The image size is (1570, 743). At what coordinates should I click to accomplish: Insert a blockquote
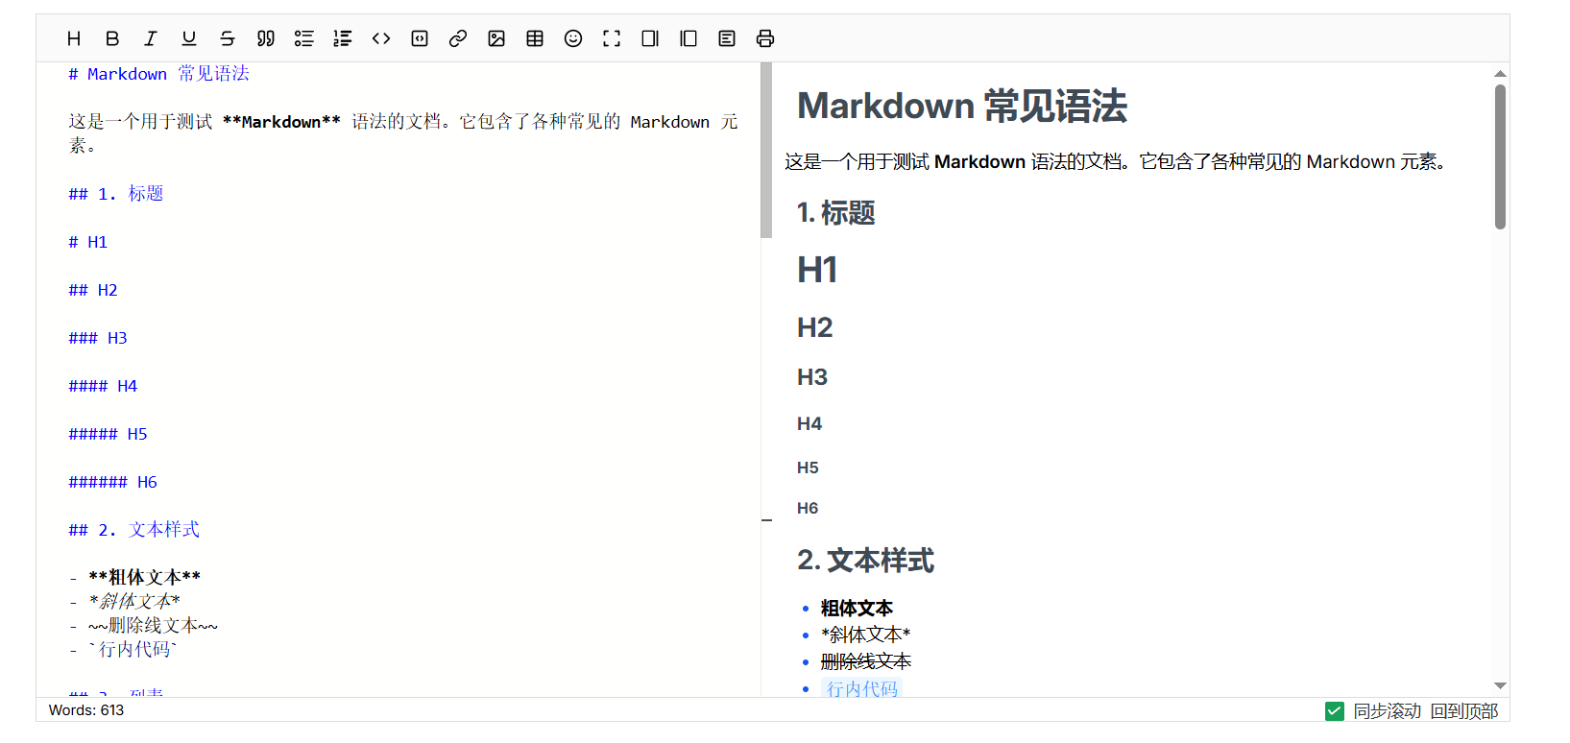point(266,38)
